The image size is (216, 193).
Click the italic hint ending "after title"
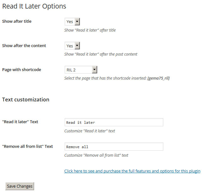[90, 30]
